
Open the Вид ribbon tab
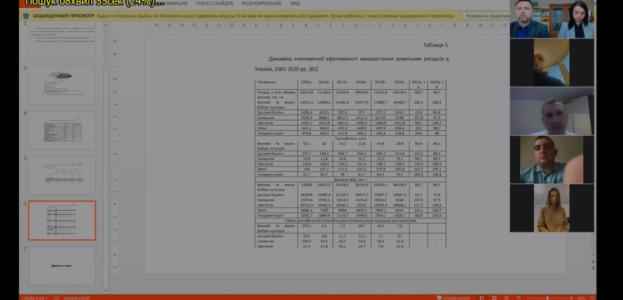[x=295, y=3]
